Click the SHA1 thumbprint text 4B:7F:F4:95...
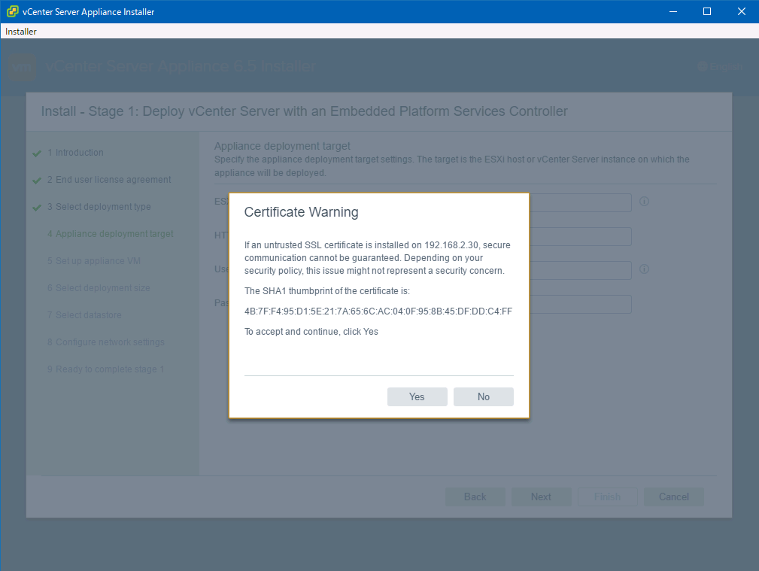The image size is (759, 571). coord(378,311)
